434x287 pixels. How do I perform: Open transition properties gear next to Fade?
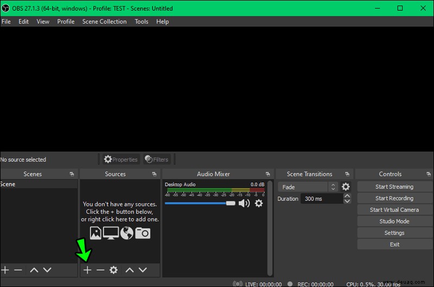346,187
